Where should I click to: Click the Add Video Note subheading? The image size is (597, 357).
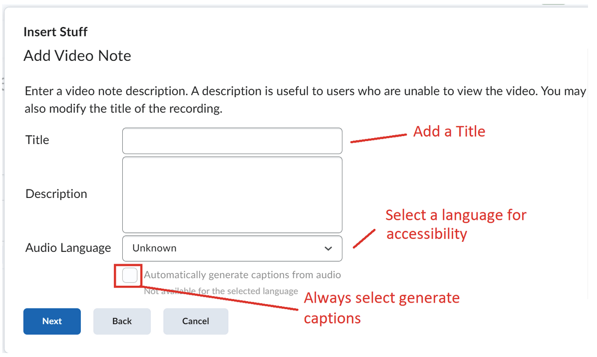77,55
